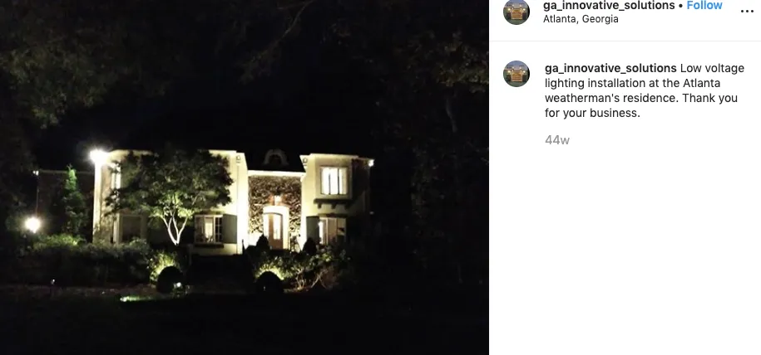Click the header profile avatar of ga_innovative_solutions
This screenshot has width=761, height=355.
516,11
